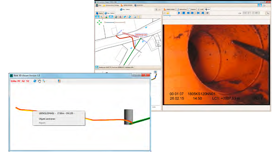Toggle info tool in map toolbar
The image size is (272, 156).
click(x=111, y=17)
